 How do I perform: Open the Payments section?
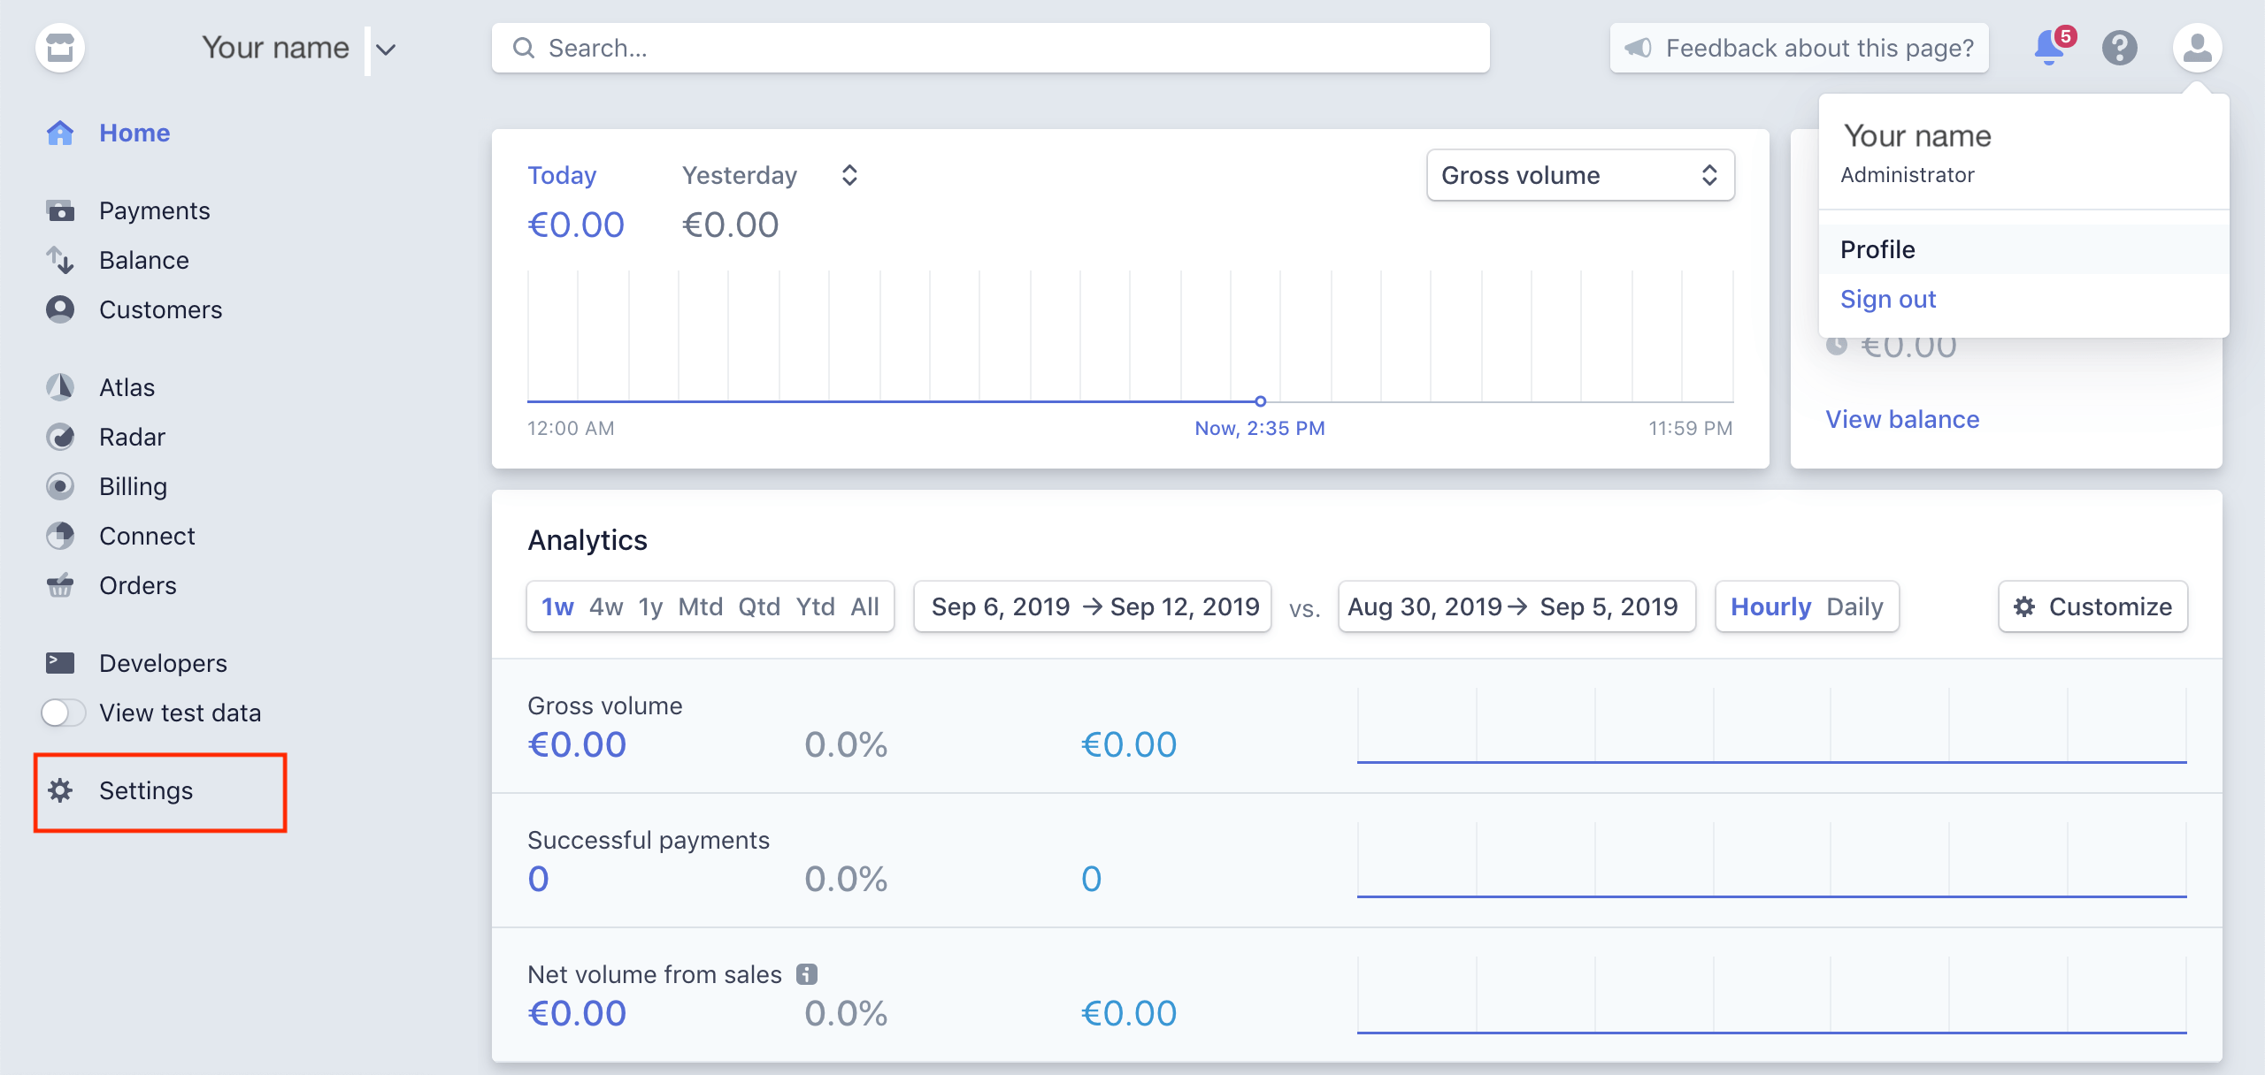(x=154, y=210)
